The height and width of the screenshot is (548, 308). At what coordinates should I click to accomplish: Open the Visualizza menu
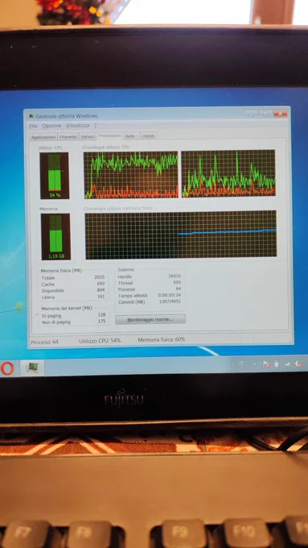pos(77,126)
